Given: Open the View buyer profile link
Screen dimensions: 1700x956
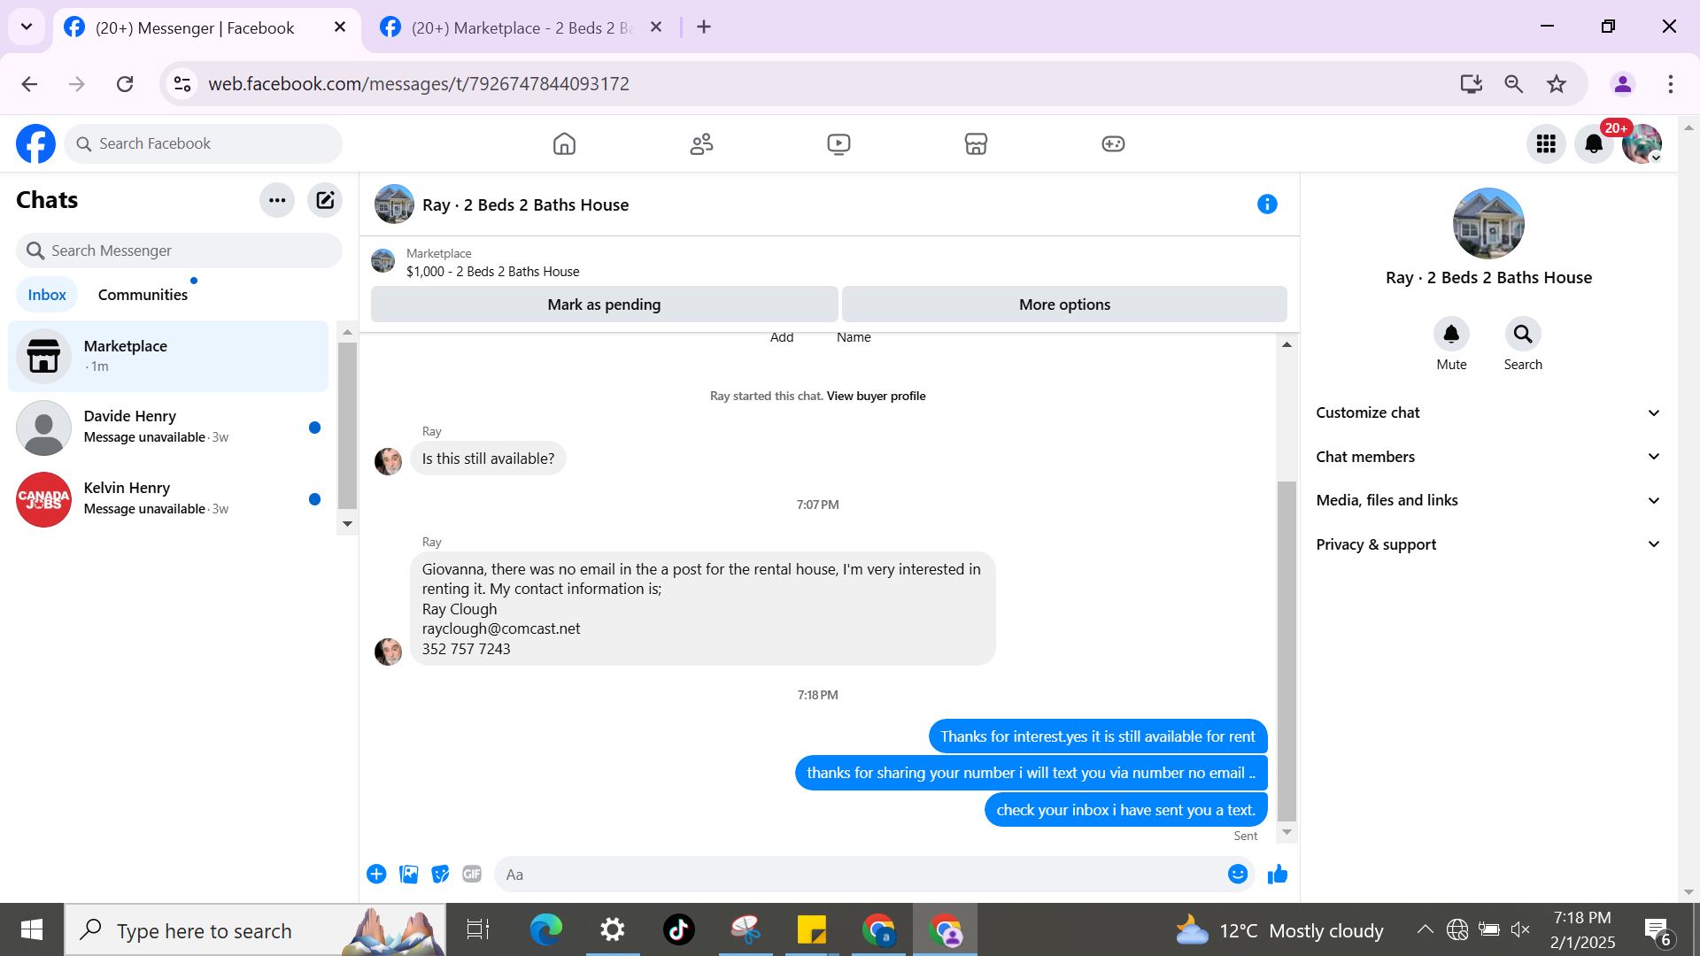Looking at the screenshot, I should click(876, 396).
